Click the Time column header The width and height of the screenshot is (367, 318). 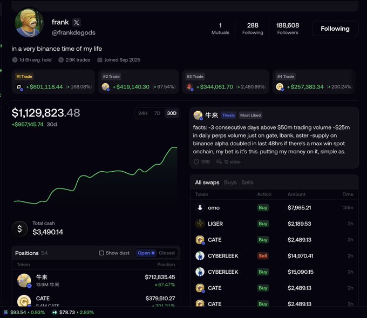348,194
